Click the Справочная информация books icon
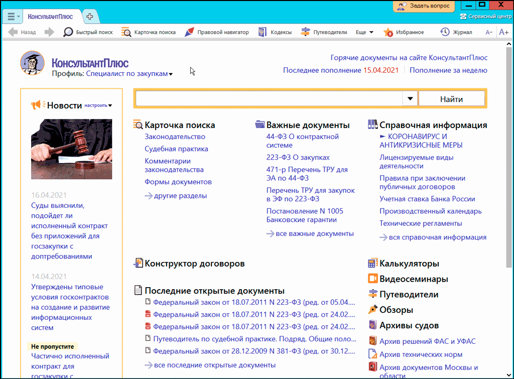This screenshot has height=379, width=514. click(x=373, y=124)
